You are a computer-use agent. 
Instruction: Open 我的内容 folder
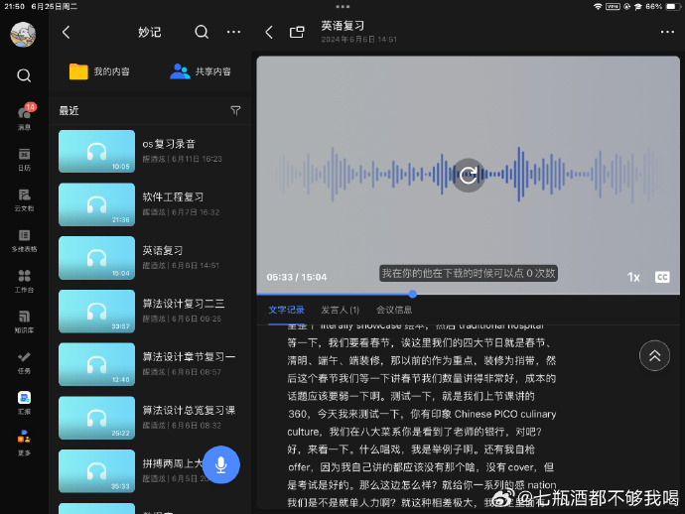(x=102, y=71)
